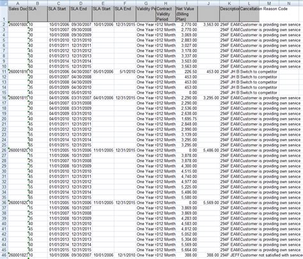Select the cell showing 3,139.00
Viewport: 303px width, 259px height.
coord(187,135)
